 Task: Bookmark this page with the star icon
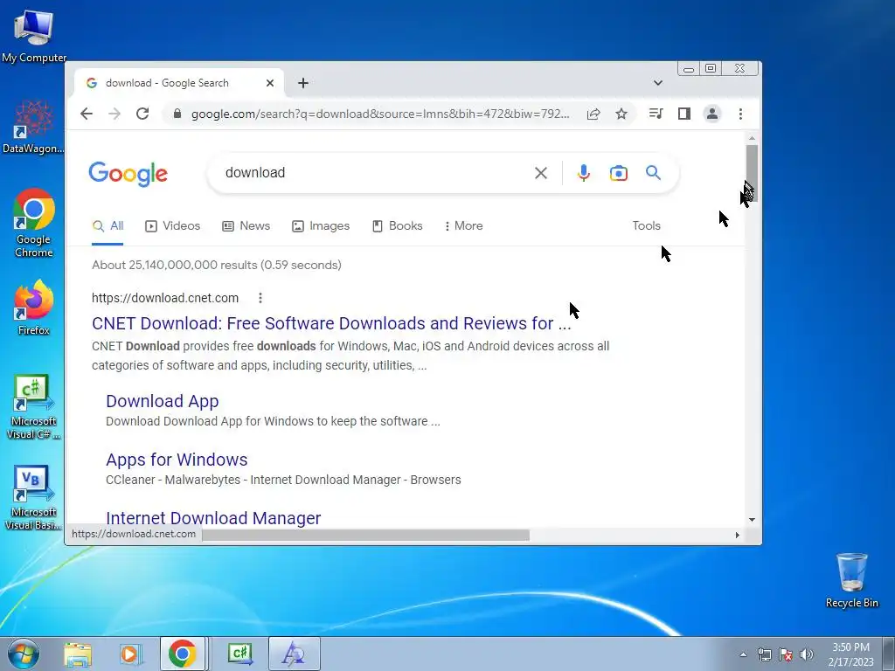coord(621,114)
